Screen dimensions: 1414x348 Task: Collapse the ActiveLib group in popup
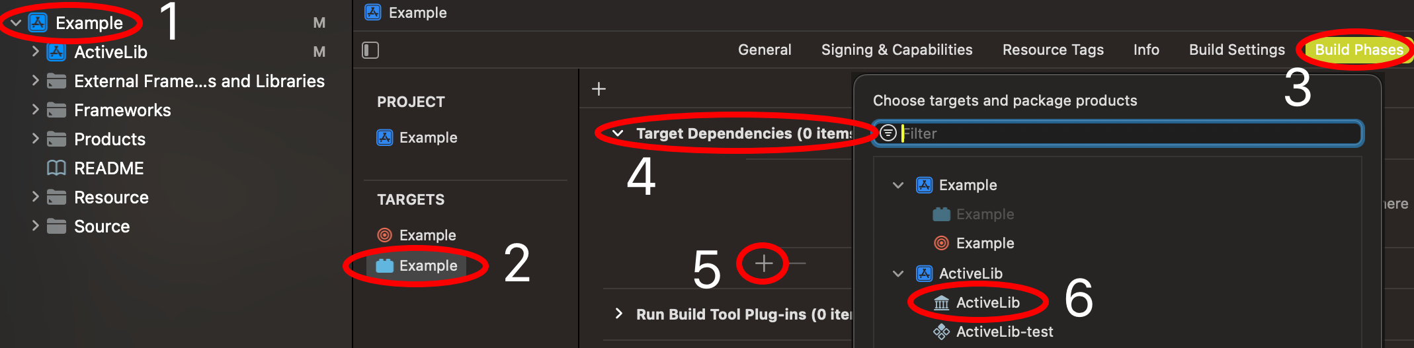coord(897,273)
